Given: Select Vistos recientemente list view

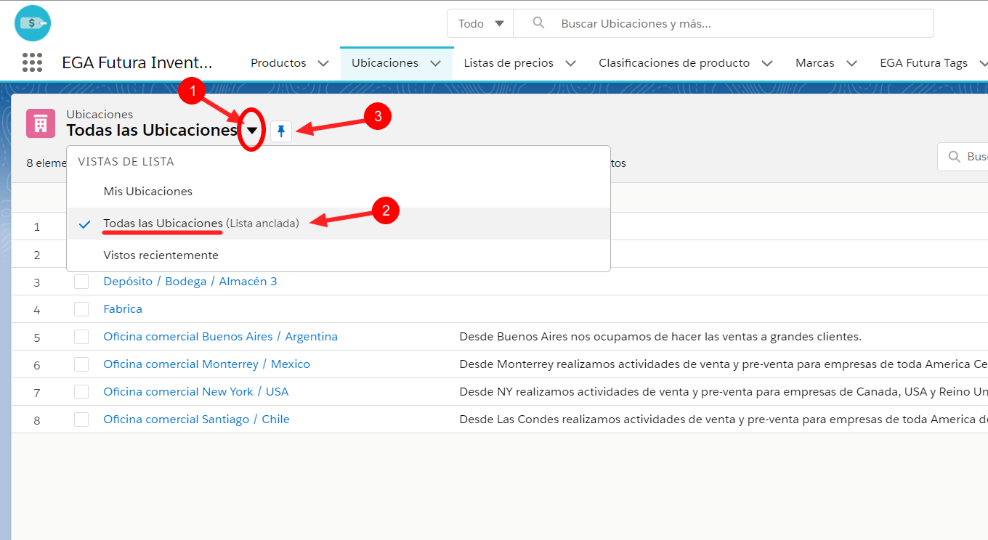Looking at the screenshot, I should [339, 255].
